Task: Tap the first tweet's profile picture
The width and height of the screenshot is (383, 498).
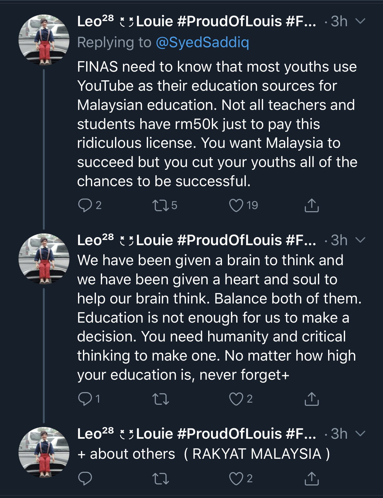Action: pyautogui.click(x=44, y=40)
